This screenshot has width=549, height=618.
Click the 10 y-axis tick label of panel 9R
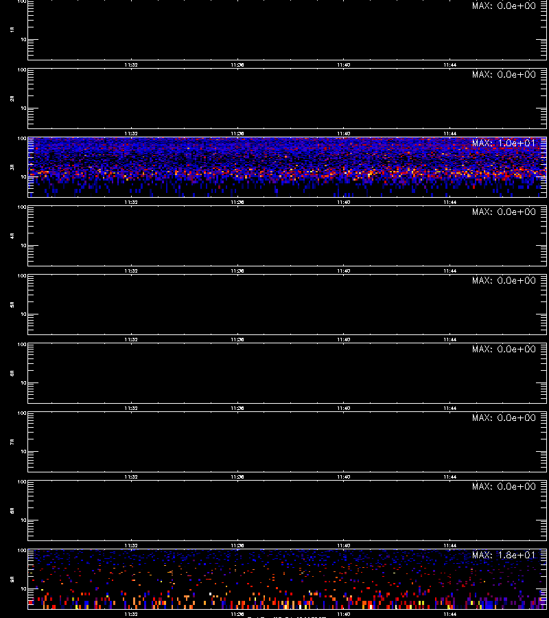tap(23, 589)
